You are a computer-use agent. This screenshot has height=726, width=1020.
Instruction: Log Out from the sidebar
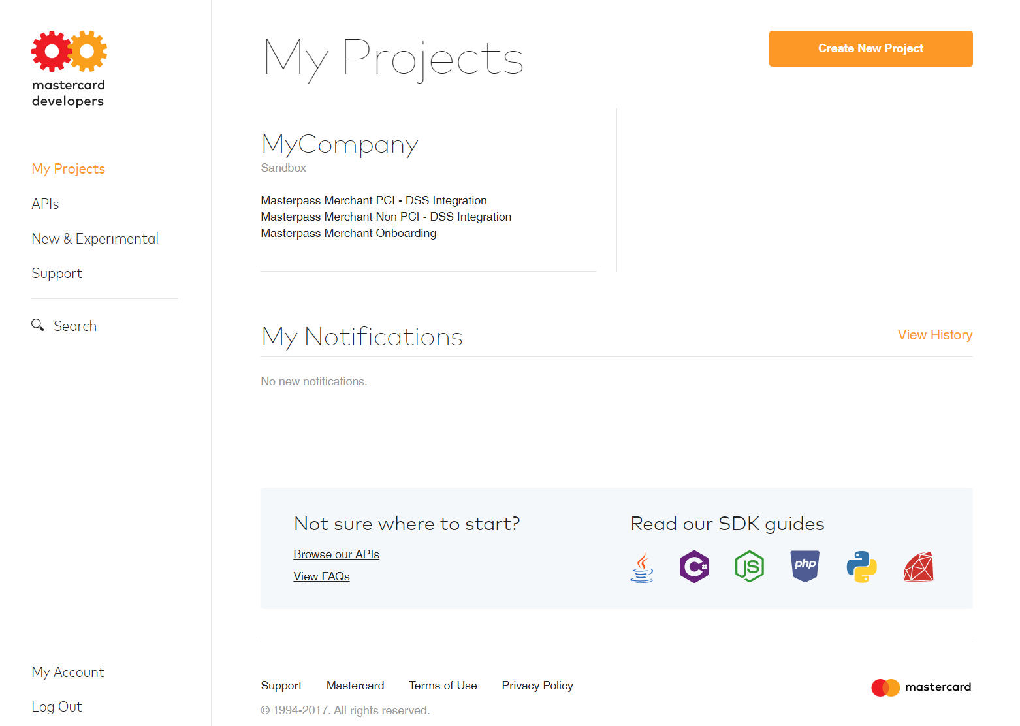coord(57,707)
